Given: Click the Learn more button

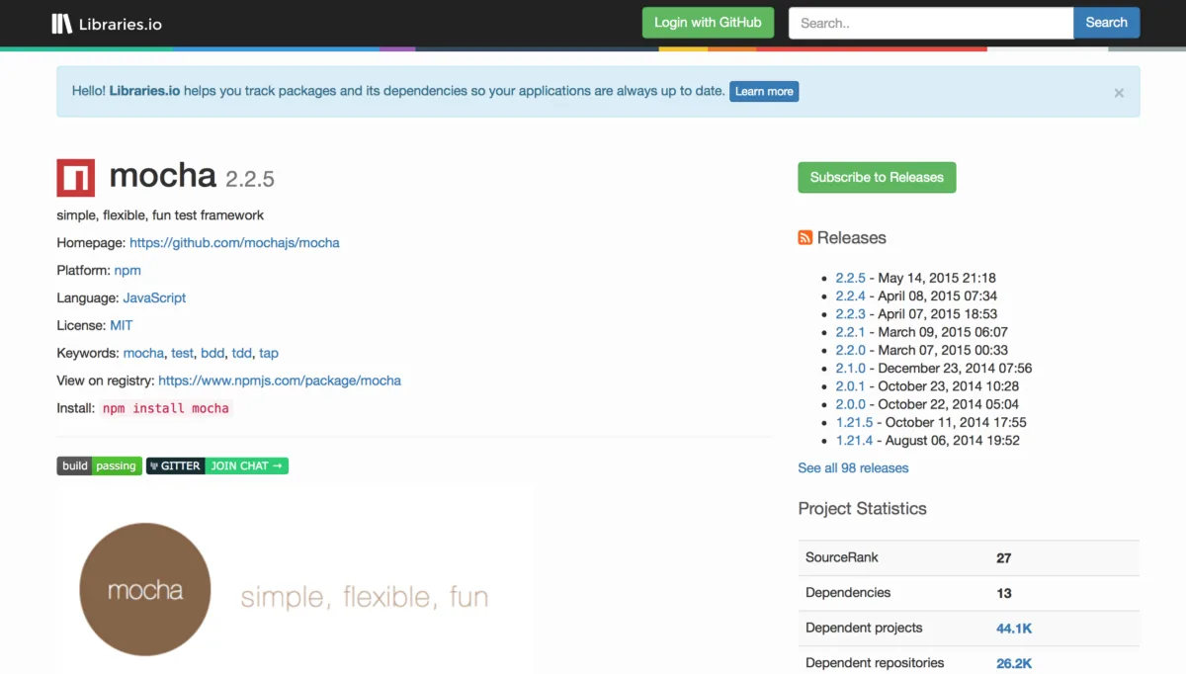Looking at the screenshot, I should click(764, 91).
